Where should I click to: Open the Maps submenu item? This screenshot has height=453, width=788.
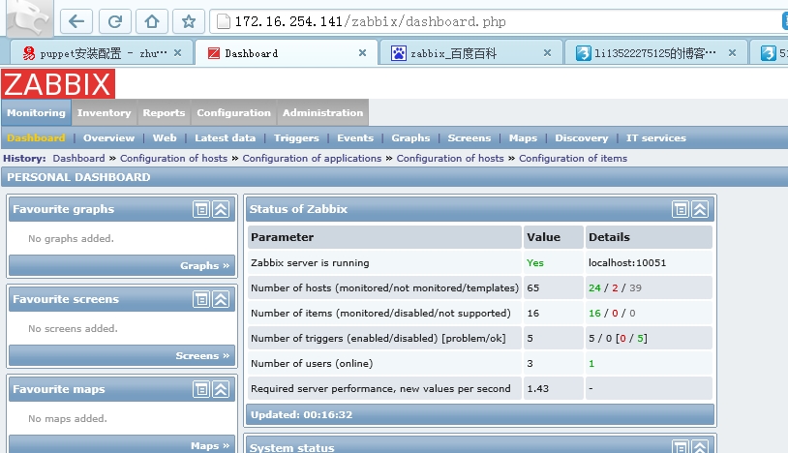[x=523, y=138]
